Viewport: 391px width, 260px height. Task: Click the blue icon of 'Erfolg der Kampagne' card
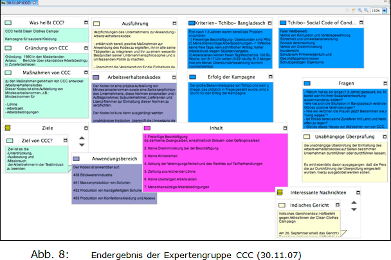(193, 77)
